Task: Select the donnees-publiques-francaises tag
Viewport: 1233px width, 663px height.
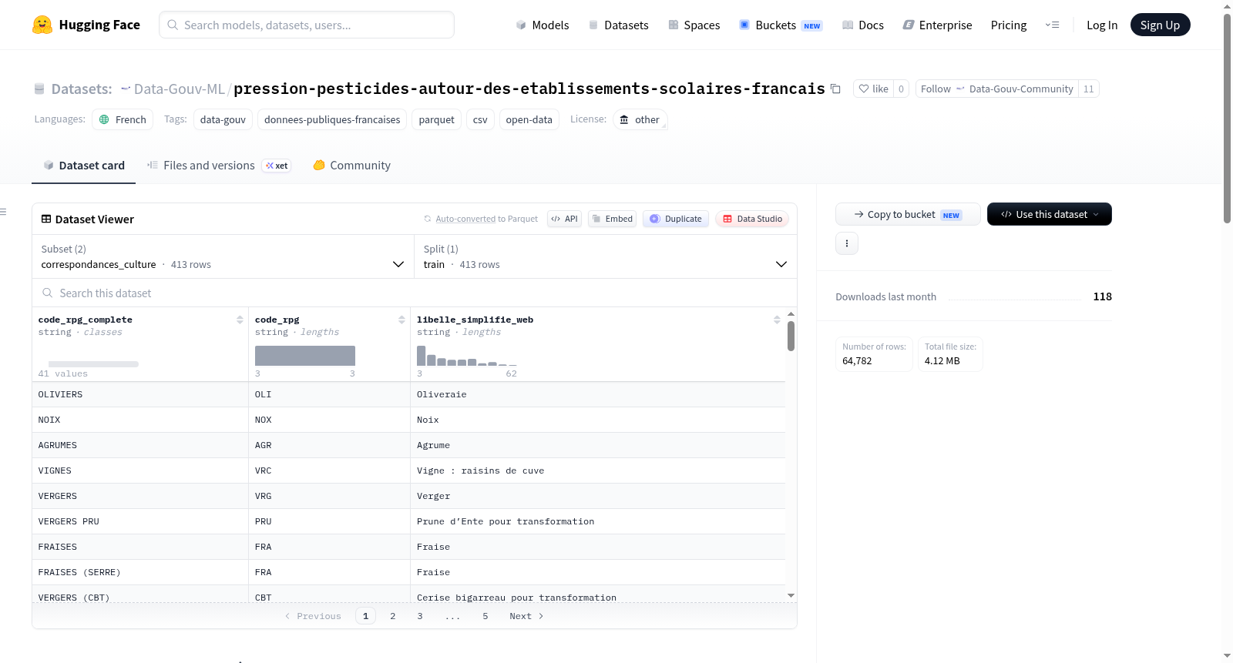Action: pos(332,119)
